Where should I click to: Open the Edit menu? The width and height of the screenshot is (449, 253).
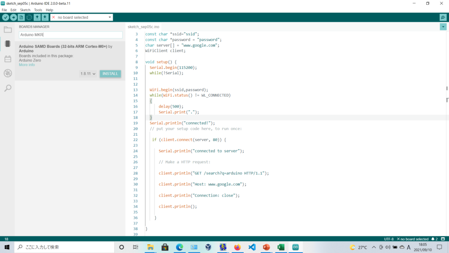[x=14, y=10]
